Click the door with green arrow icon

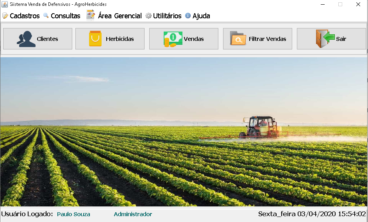(325, 39)
